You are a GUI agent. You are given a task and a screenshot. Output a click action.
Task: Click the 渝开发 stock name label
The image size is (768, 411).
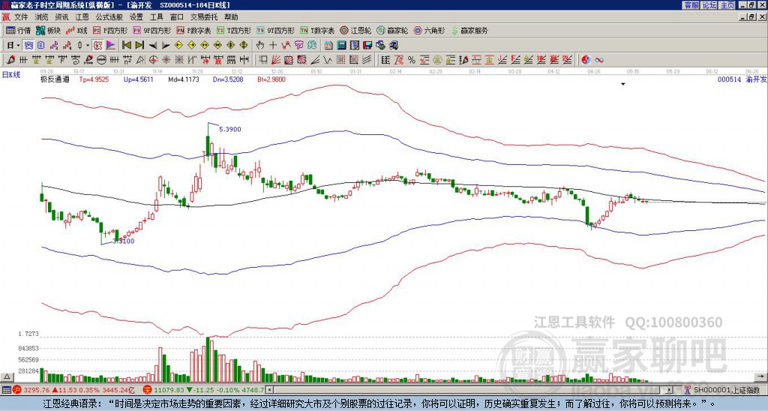(756, 79)
